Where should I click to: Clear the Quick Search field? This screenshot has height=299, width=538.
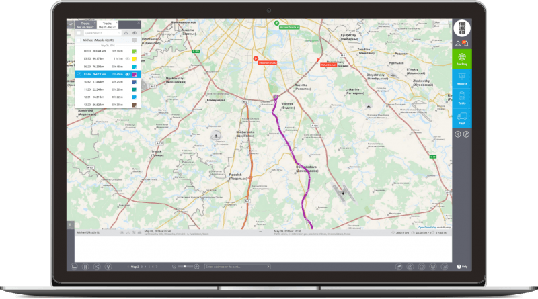(119, 33)
